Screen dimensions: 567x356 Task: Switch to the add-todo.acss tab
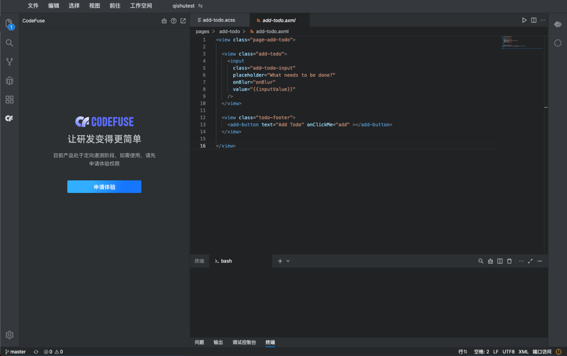tap(220, 20)
